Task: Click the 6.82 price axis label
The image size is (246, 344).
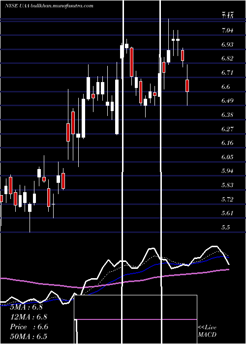Action: (x=227, y=58)
